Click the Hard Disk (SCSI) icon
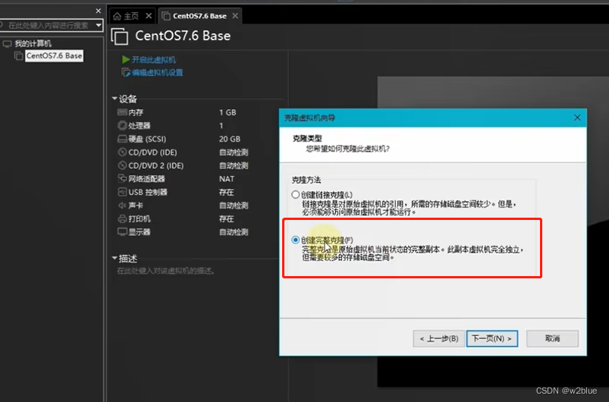Viewport: 609px width, 402px height. pos(122,139)
